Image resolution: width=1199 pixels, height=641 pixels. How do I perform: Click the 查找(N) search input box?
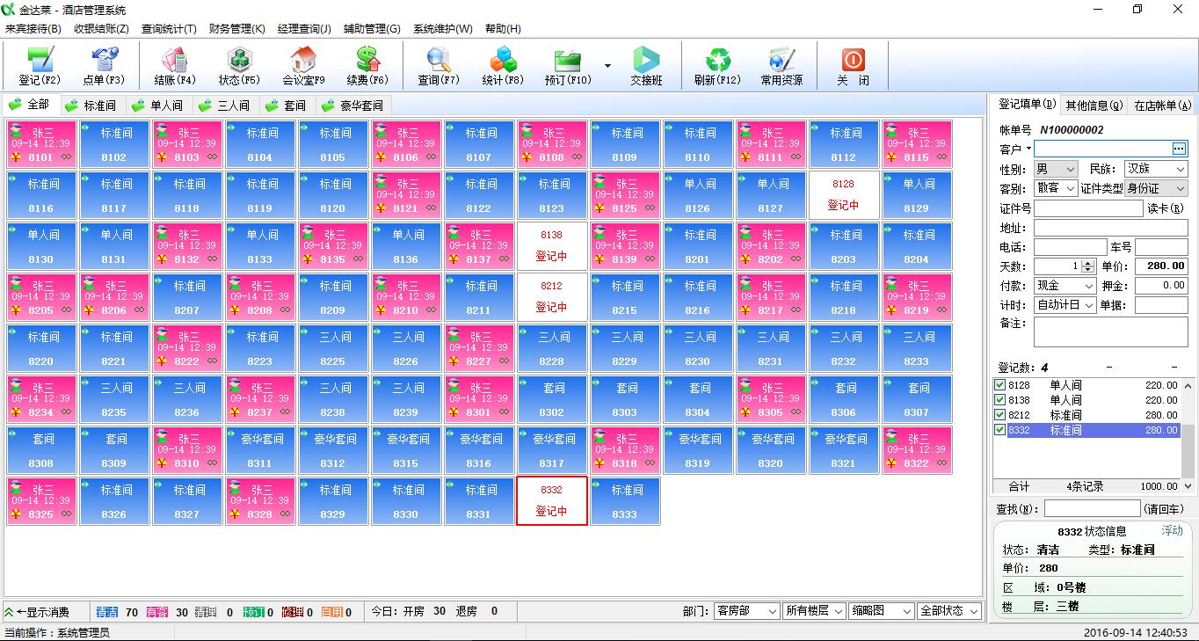pyautogui.click(x=1092, y=509)
